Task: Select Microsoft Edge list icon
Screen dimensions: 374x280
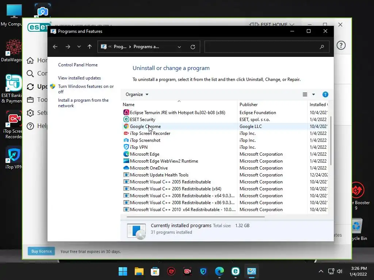Action: (126, 154)
